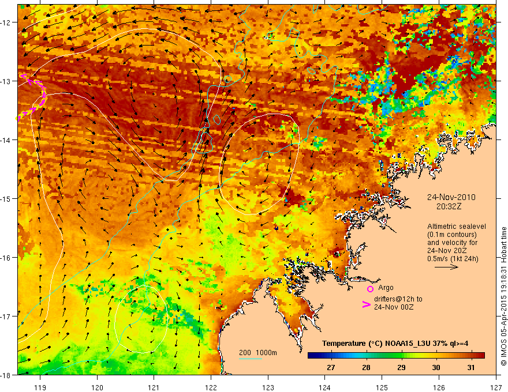Select the date label 24-Nov-2010
Screen dimensions: 508x392
451,197
